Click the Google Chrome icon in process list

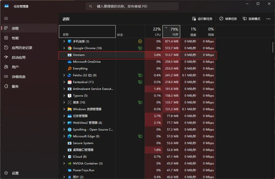(x=70, y=48)
